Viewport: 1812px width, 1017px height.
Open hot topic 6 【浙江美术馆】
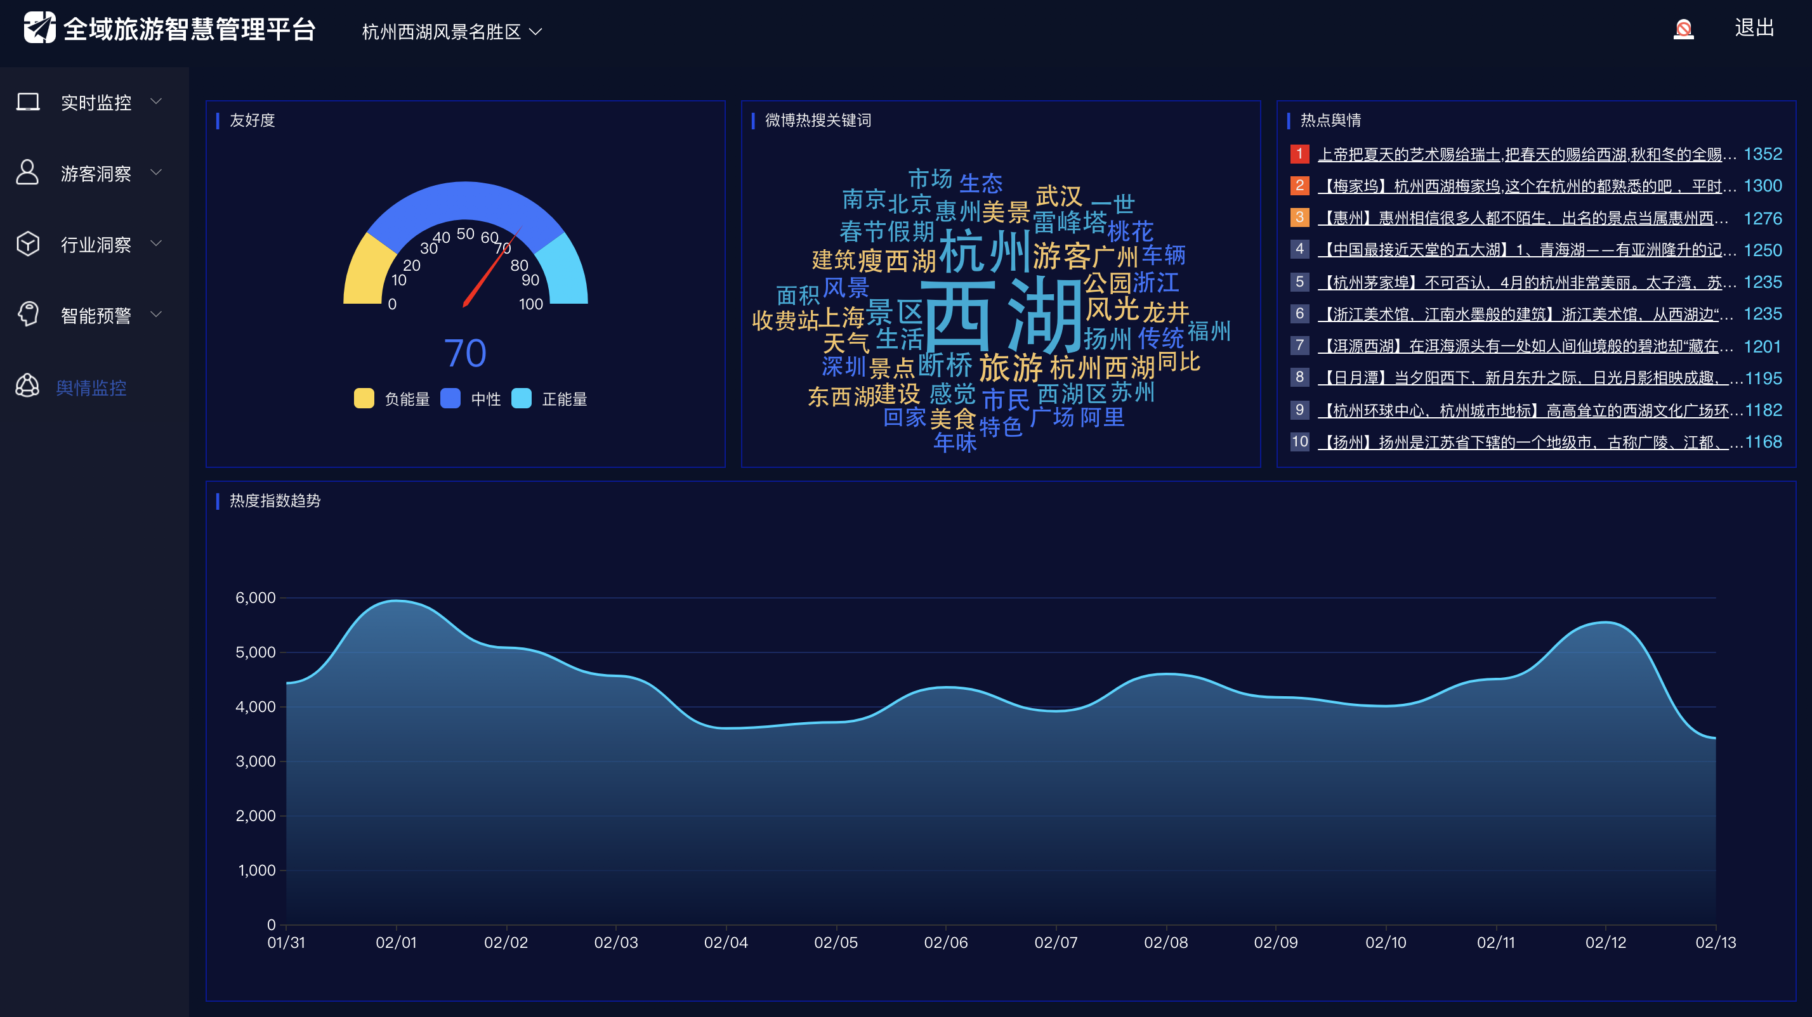click(1526, 314)
